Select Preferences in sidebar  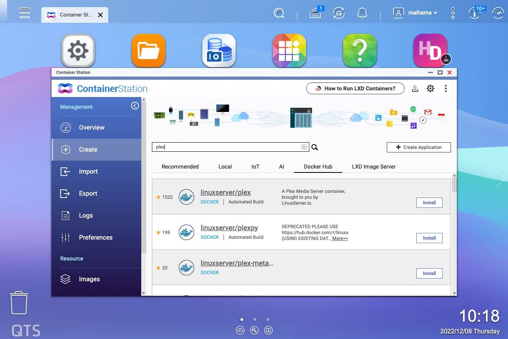point(96,238)
